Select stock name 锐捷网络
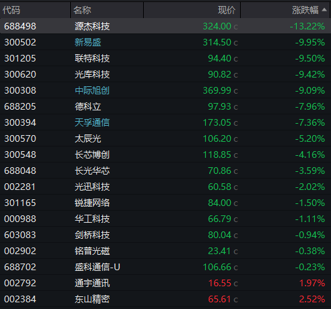 tap(92, 203)
